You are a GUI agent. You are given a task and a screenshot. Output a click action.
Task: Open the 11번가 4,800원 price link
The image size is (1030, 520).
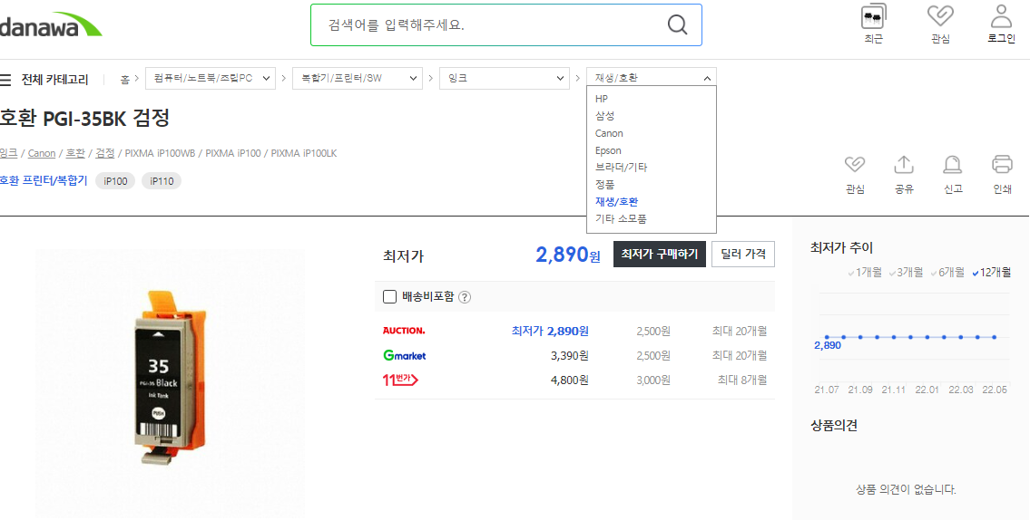pyautogui.click(x=570, y=380)
